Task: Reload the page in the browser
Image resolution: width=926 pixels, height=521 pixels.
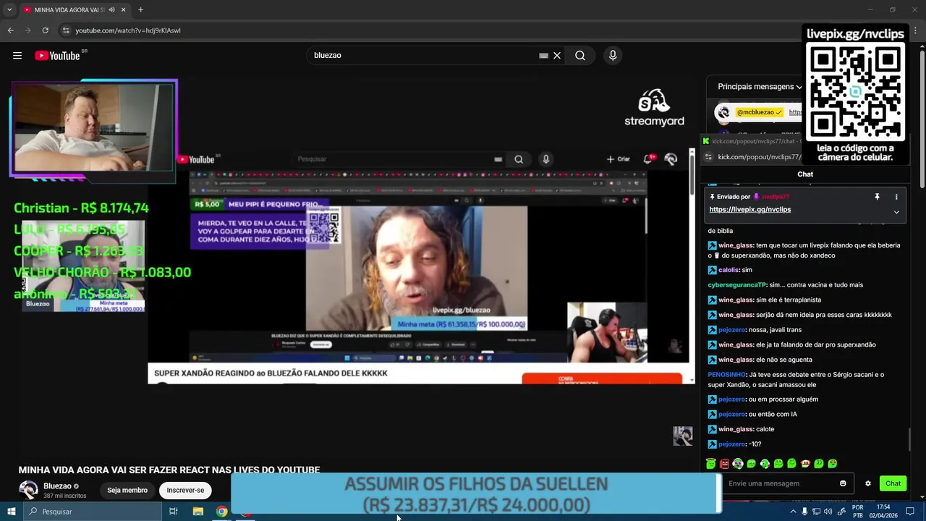Action: coord(45,30)
